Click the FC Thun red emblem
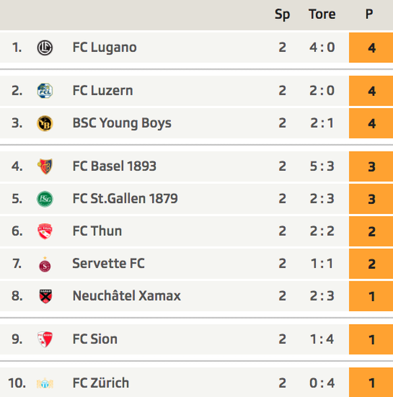Screen dimensions: 393x397 click(45, 231)
